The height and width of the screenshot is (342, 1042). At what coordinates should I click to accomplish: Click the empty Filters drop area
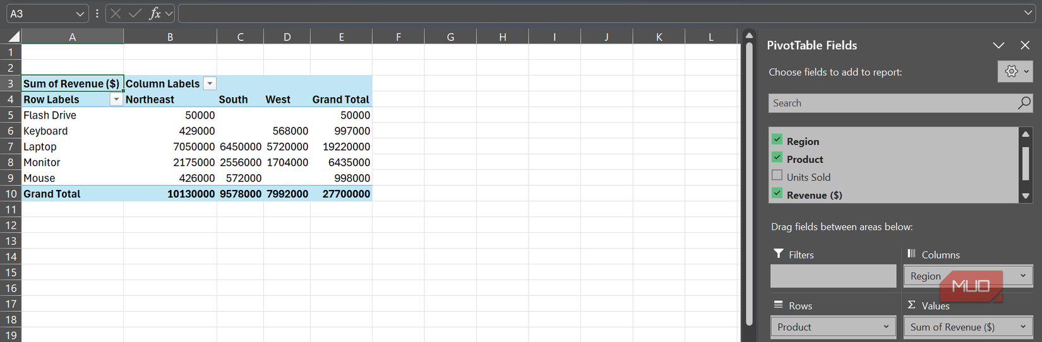pos(833,276)
